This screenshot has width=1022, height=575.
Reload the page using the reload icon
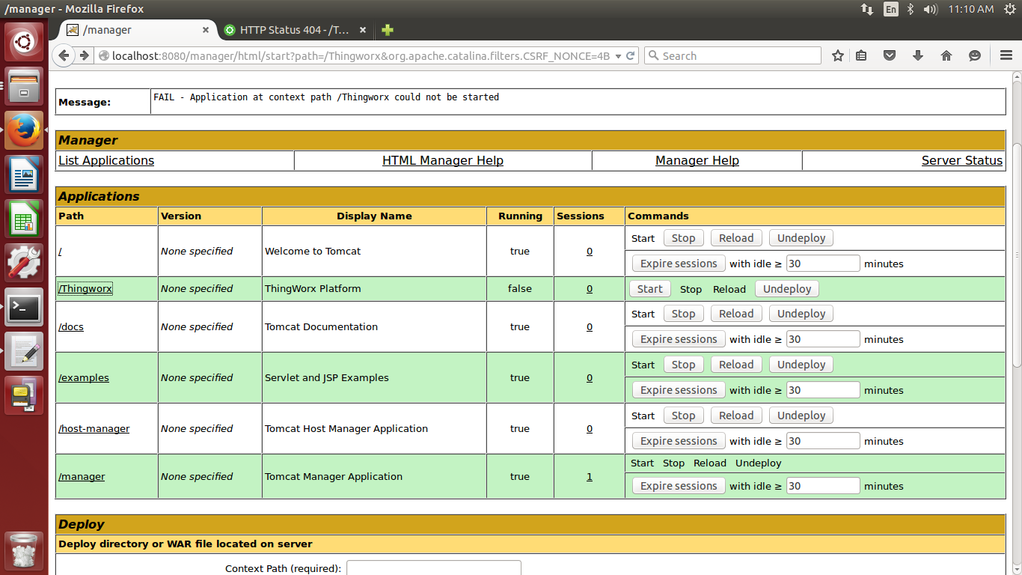[631, 55]
